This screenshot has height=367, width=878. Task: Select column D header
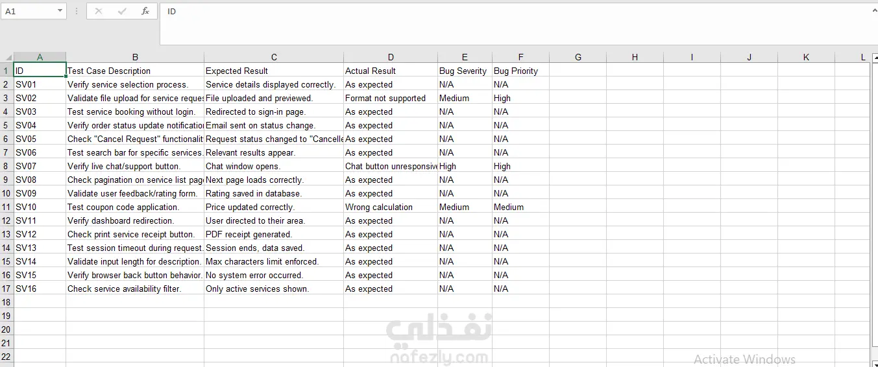[x=391, y=57]
